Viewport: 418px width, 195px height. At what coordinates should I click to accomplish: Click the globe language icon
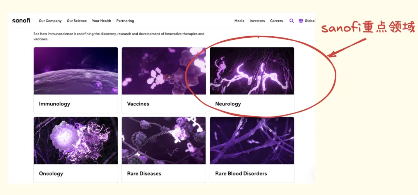coord(301,21)
